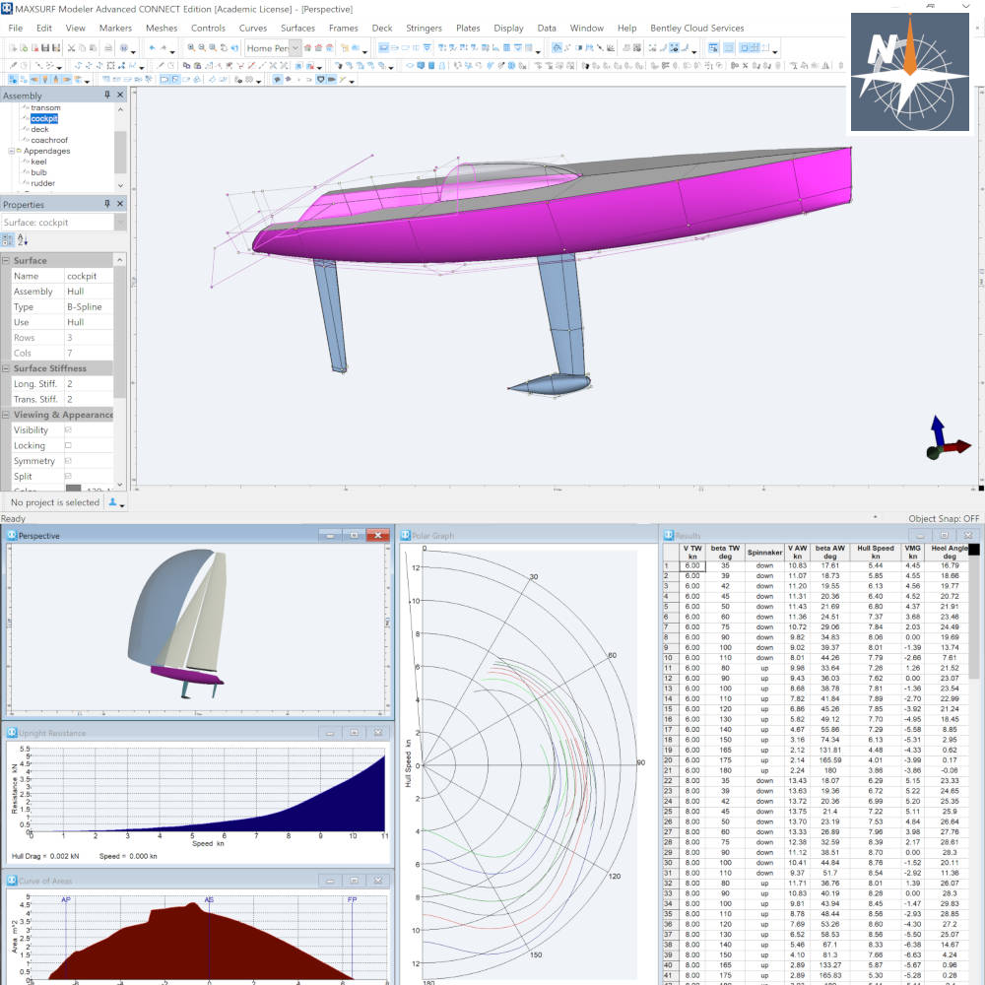Open the Surfaces menu

(x=297, y=29)
